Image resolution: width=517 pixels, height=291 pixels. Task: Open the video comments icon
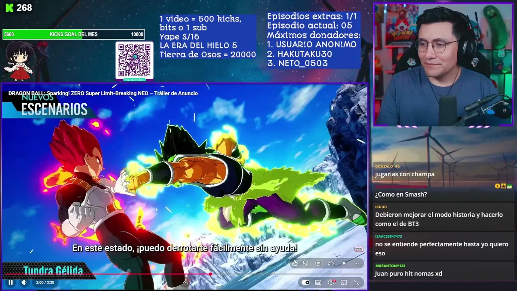(x=318, y=263)
